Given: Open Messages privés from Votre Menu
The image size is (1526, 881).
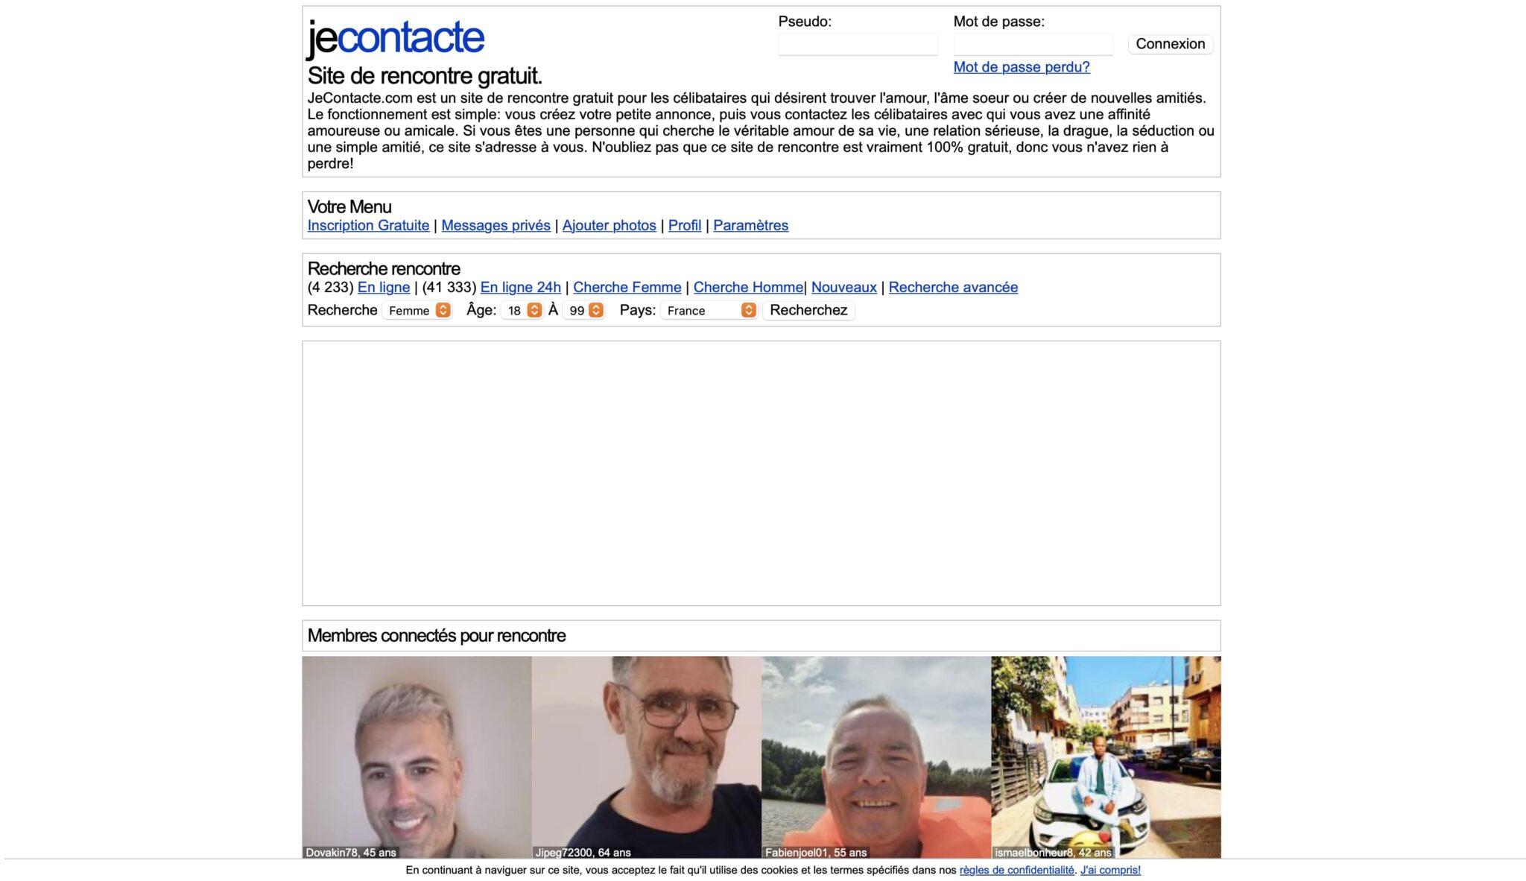Looking at the screenshot, I should click(496, 225).
